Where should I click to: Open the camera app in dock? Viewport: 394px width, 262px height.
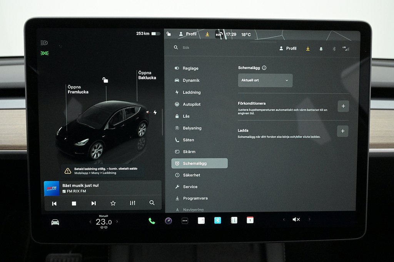[x=168, y=221]
